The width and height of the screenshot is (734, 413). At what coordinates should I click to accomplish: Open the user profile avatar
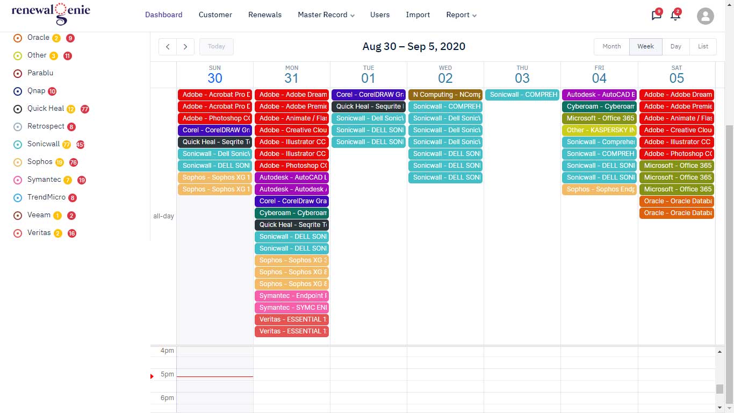click(705, 16)
